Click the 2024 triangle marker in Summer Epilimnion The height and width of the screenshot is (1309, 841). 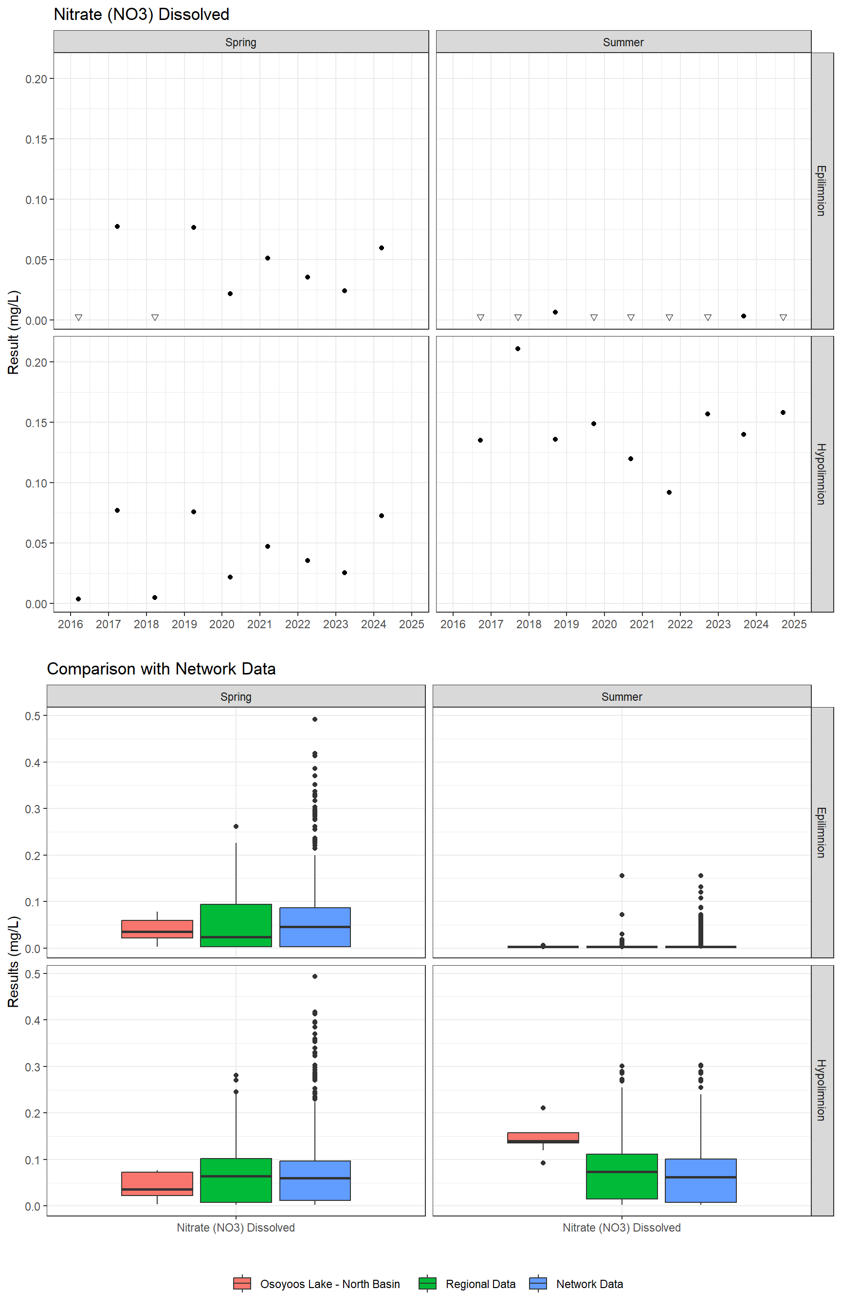click(x=783, y=318)
